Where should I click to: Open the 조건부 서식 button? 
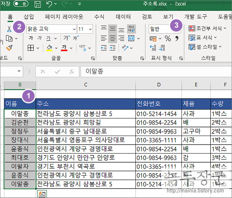[207, 28]
